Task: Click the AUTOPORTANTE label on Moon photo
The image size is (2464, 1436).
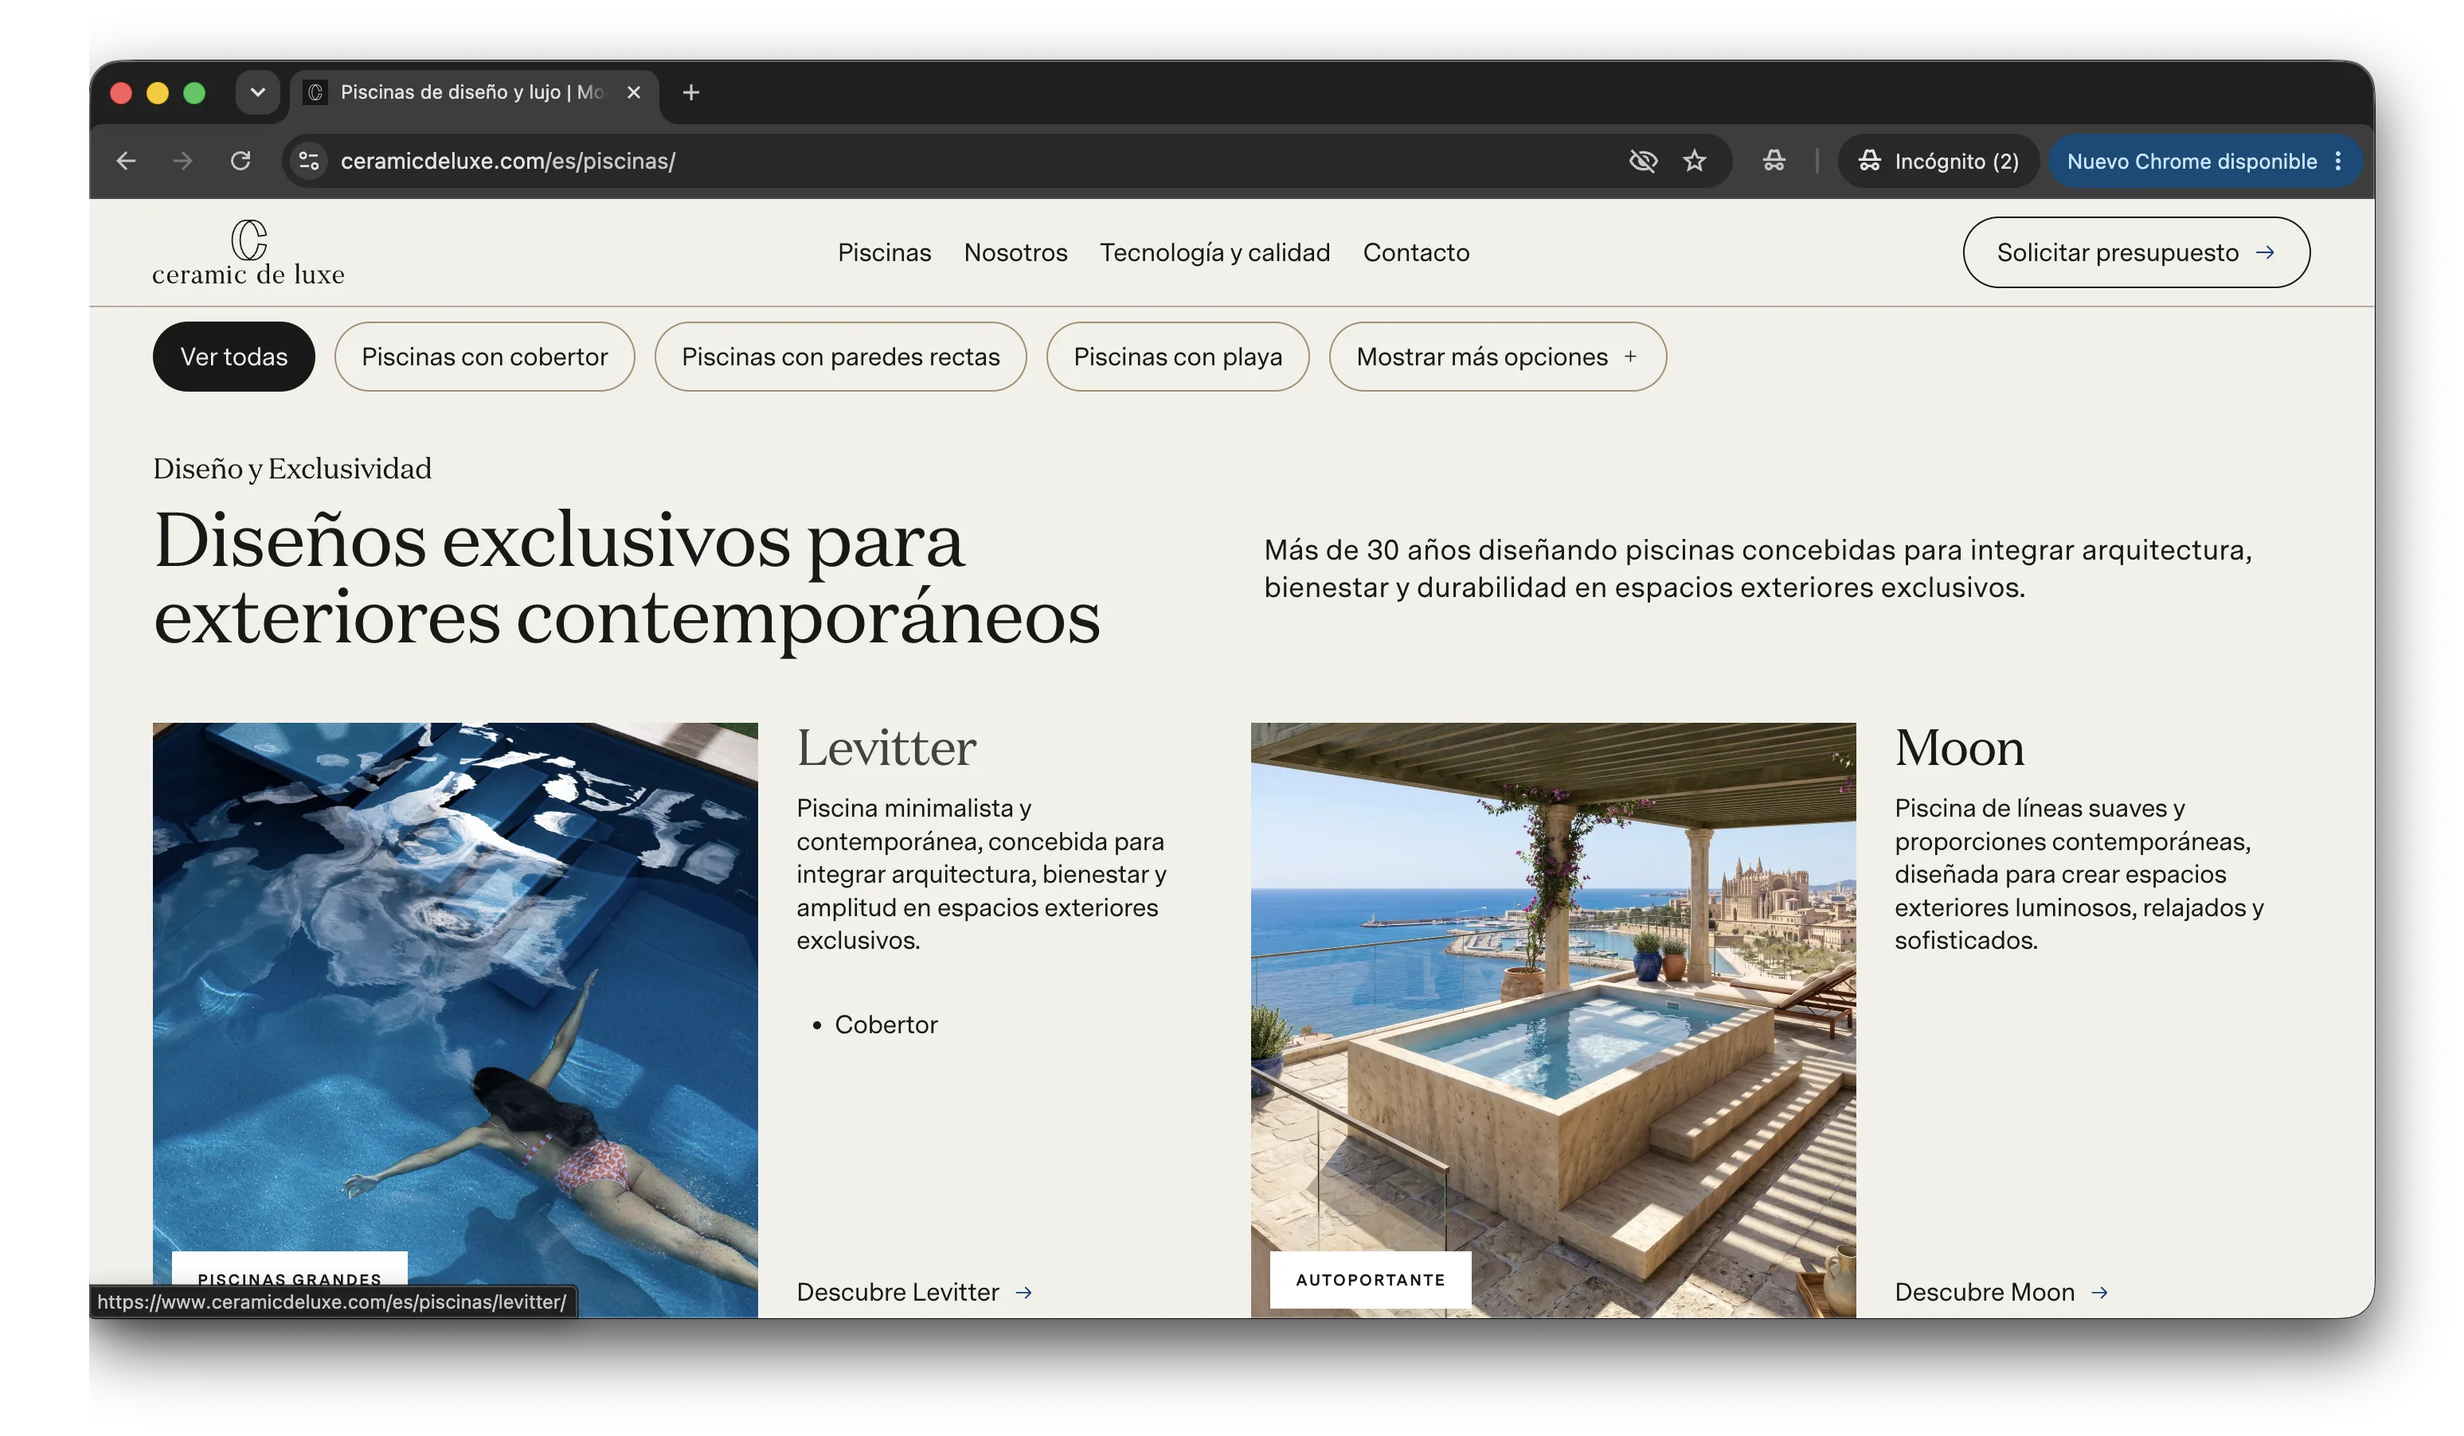Action: [1370, 1280]
